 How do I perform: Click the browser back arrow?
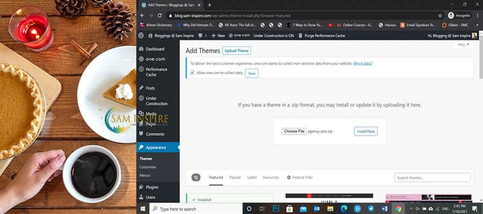[142, 16]
